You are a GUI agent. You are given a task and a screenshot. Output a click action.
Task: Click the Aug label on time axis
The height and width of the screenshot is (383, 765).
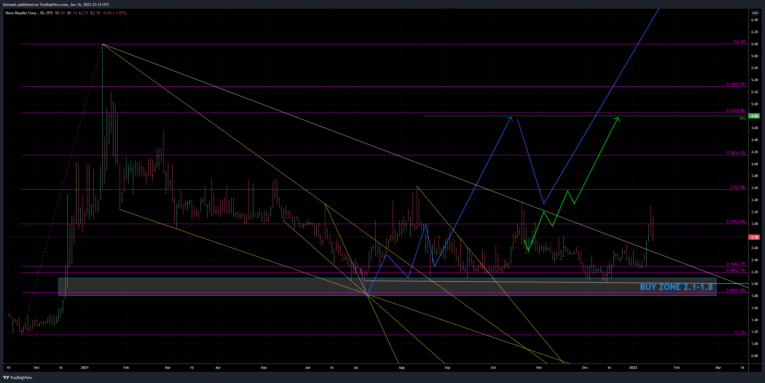[401, 368]
